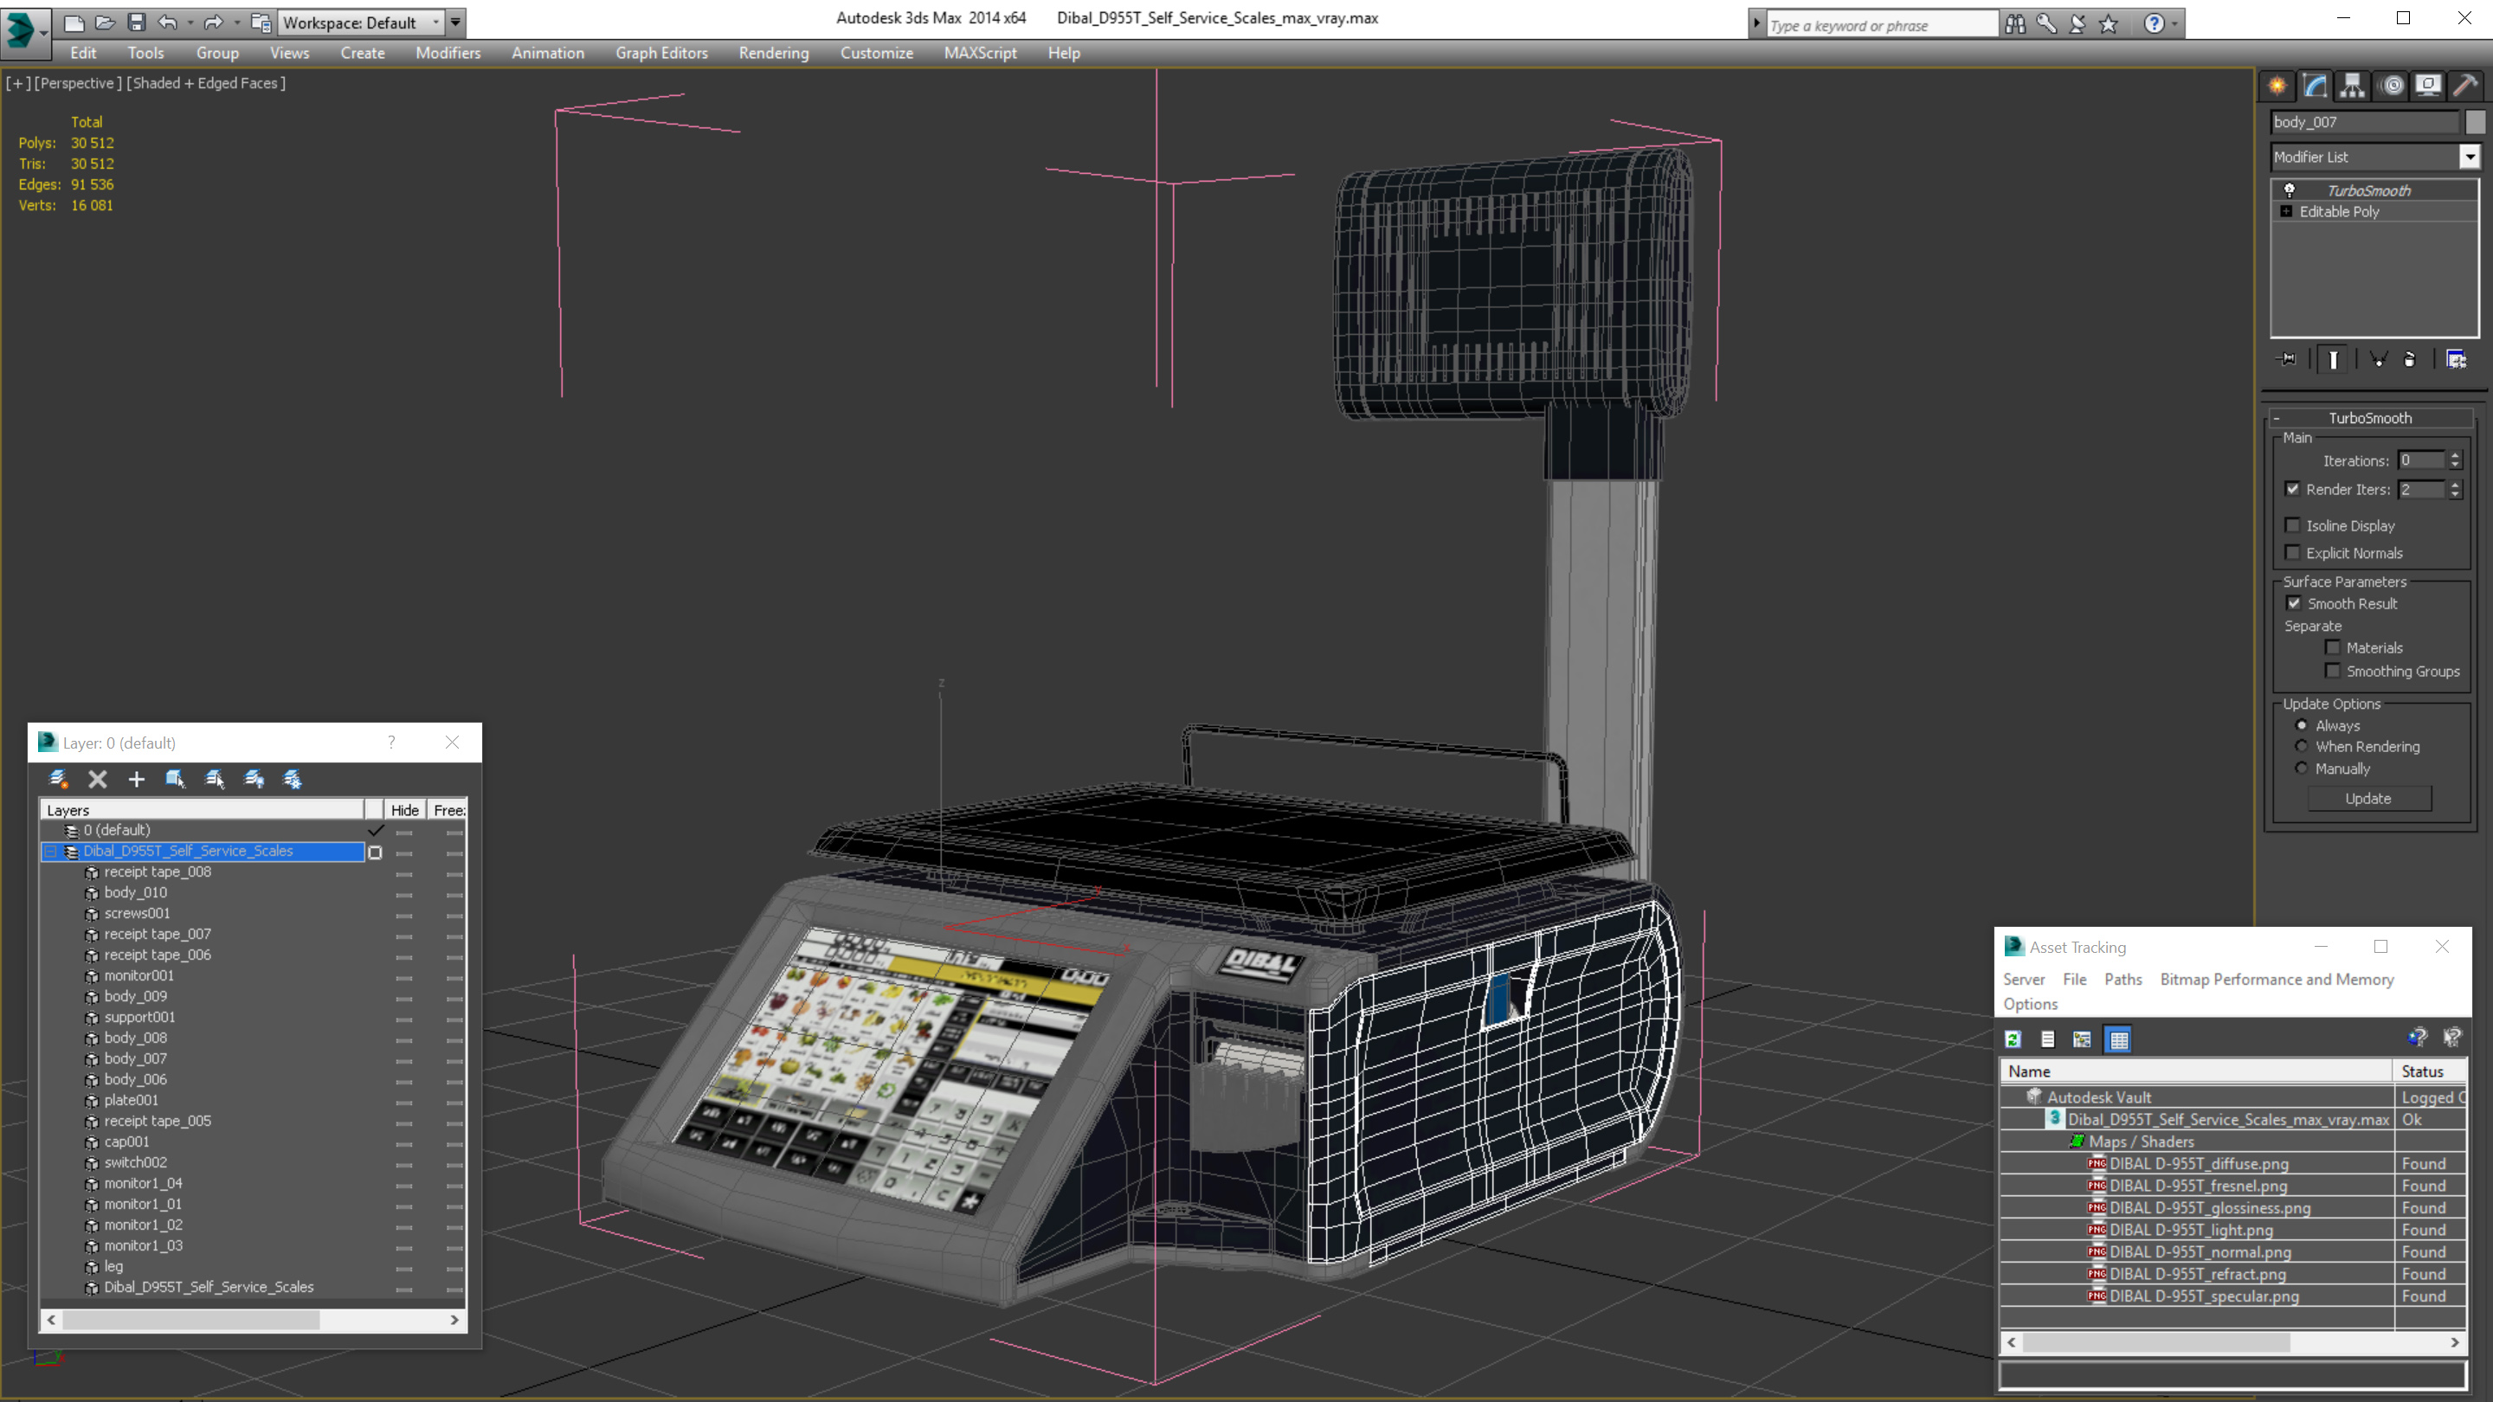Viewport: 2493px width, 1402px height.
Task: Click the Update button in TurboSmooth
Action: point(2368,798)
